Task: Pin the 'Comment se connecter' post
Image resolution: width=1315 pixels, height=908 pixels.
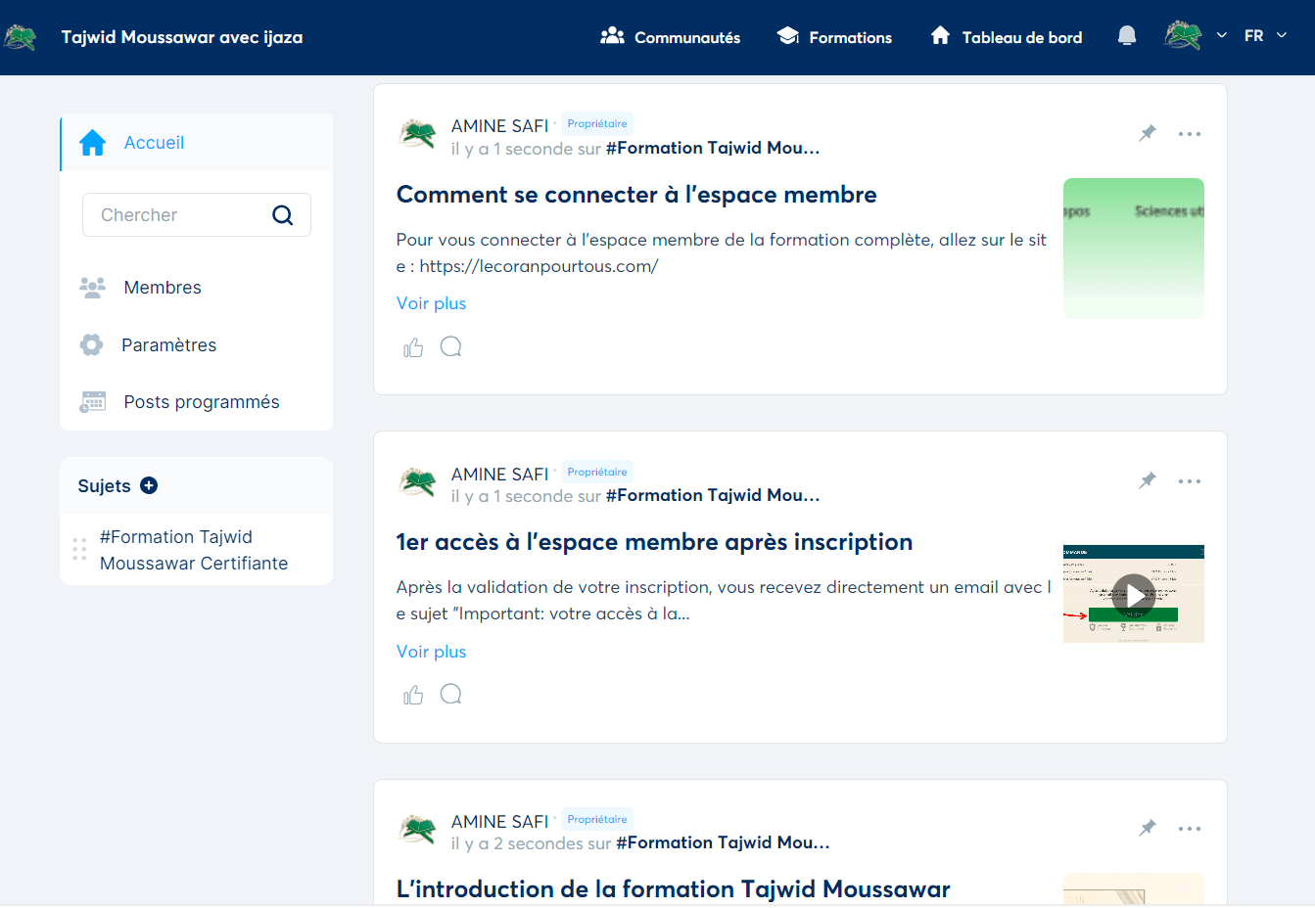Action: pyautogui.click(x=1148, y=133)
